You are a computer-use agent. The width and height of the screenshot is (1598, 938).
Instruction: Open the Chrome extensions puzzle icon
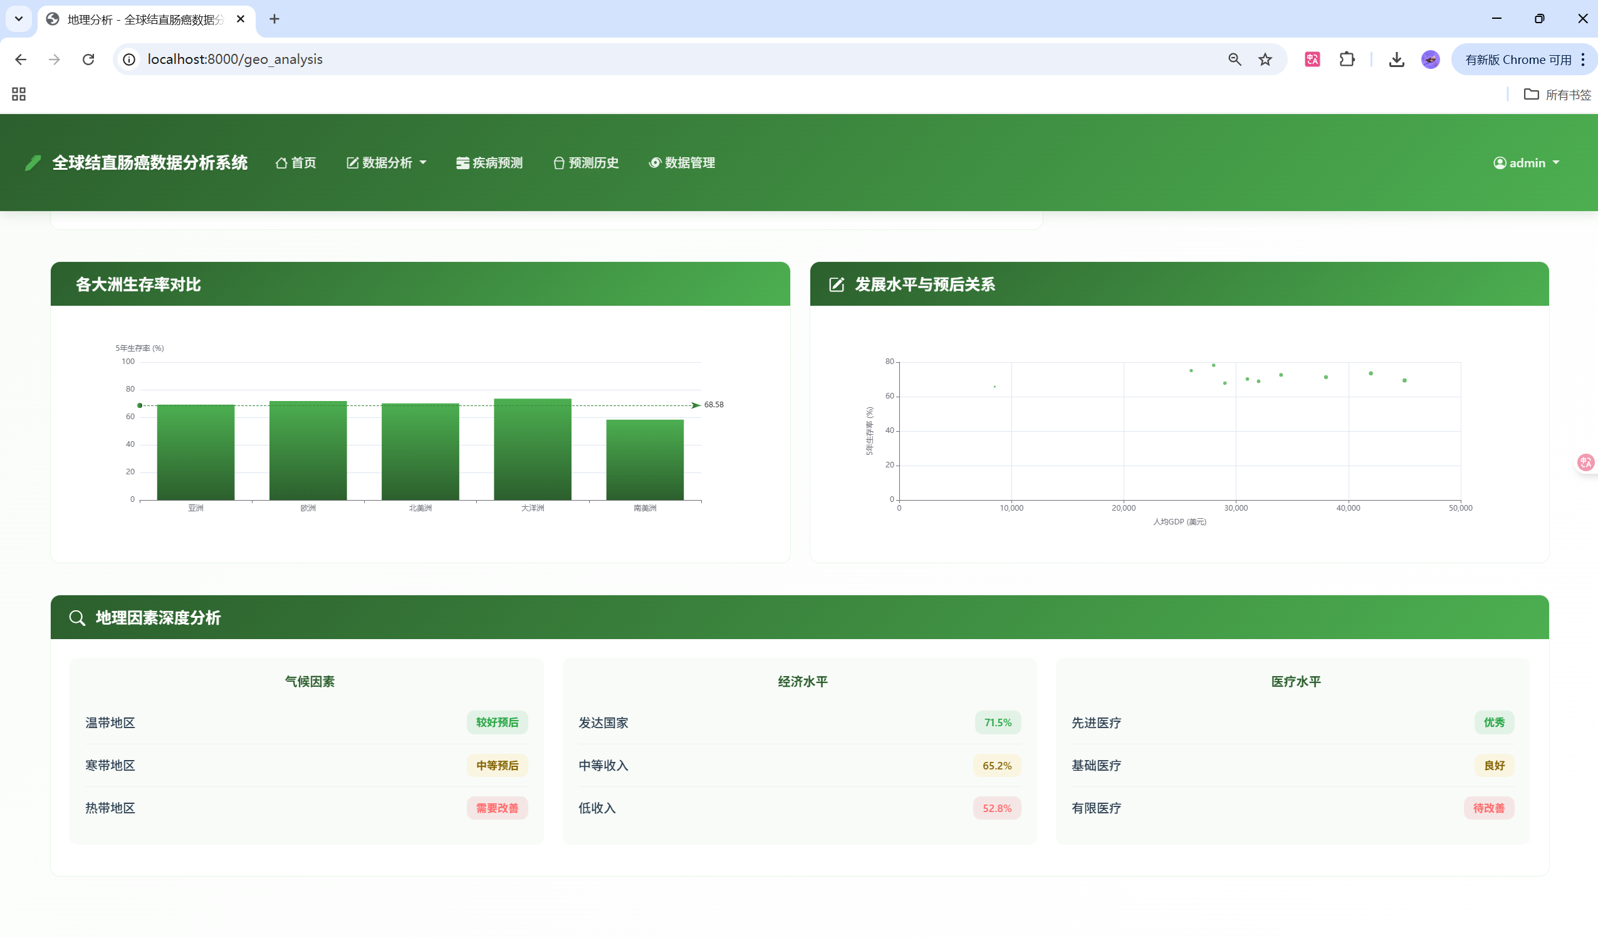click(x=1347, y=60)
